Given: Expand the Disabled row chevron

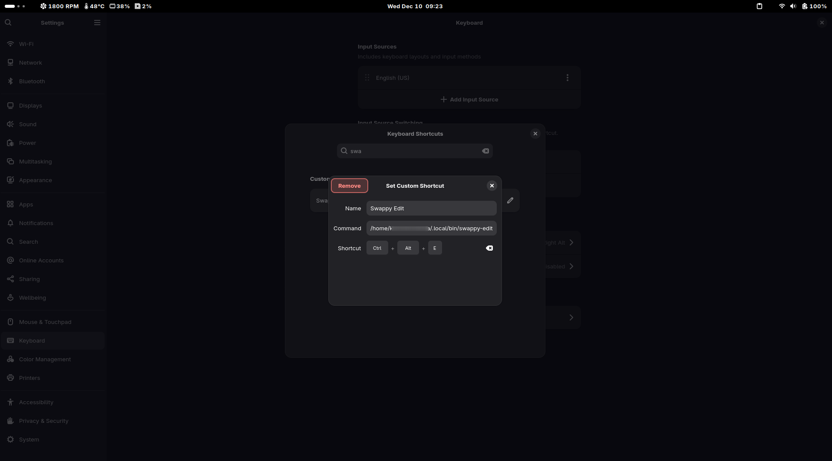Looking at the screenshot, I should click(x=571, y=266).
